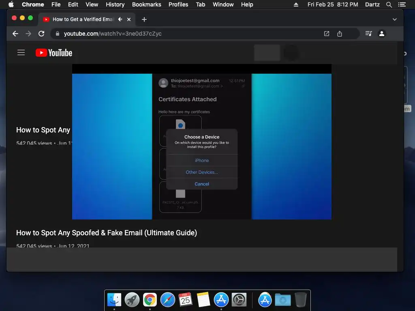Open Calendar from the Dock
This screenshot has height=311, width=415.
[x=185, y=300]
